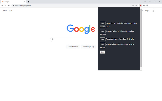Toggle ON switch for YouTube Dislike Button

(103, 23)
